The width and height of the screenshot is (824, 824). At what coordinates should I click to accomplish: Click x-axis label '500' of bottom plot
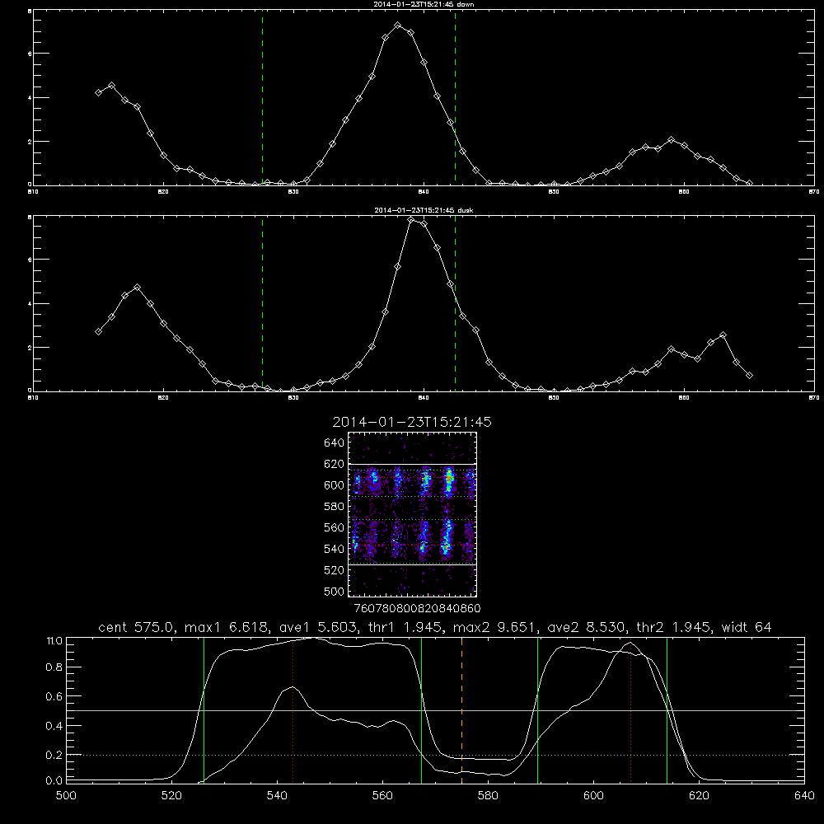pos(66,796)
